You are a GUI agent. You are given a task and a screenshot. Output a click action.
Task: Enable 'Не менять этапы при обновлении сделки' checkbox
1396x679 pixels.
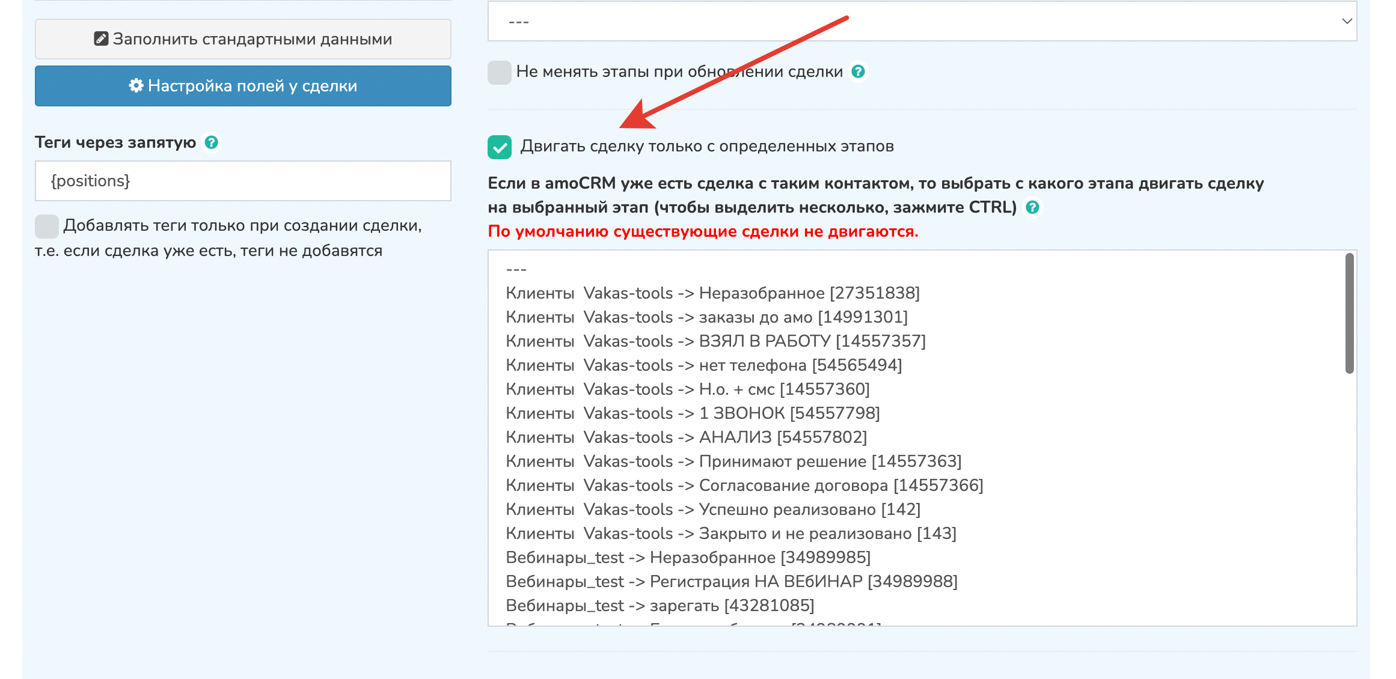click(499, 72)
